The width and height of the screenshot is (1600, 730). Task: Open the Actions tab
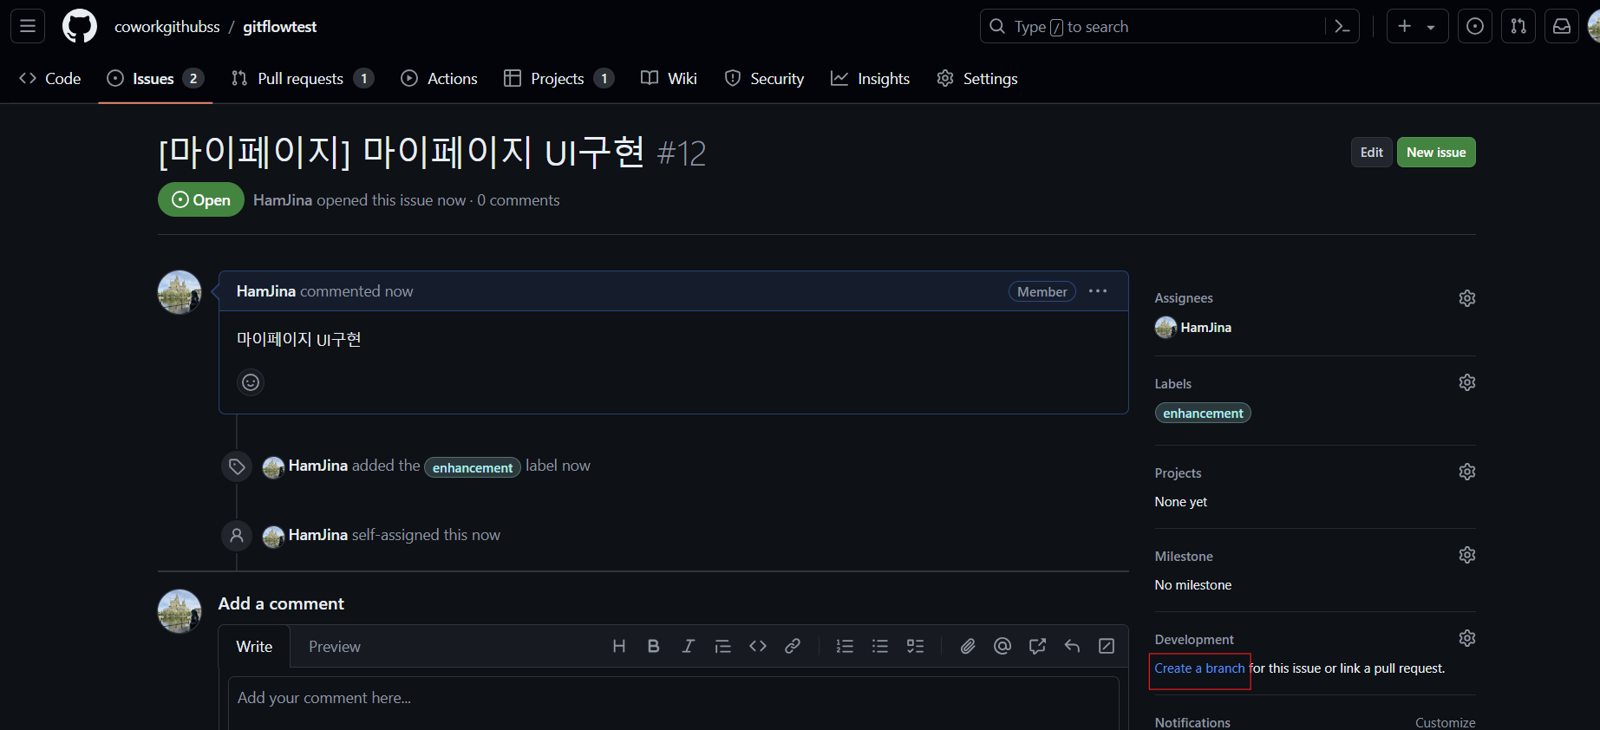pyautogui.click(x=439, y=79)
